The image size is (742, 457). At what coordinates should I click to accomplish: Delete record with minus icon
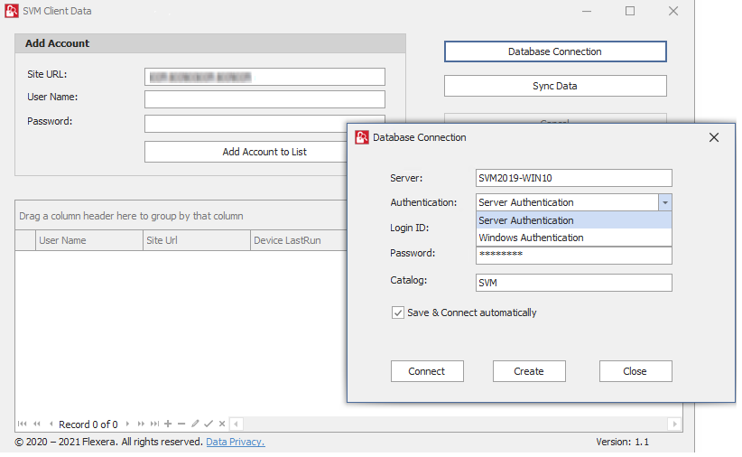pyautogui.click(x=181, y=424)
